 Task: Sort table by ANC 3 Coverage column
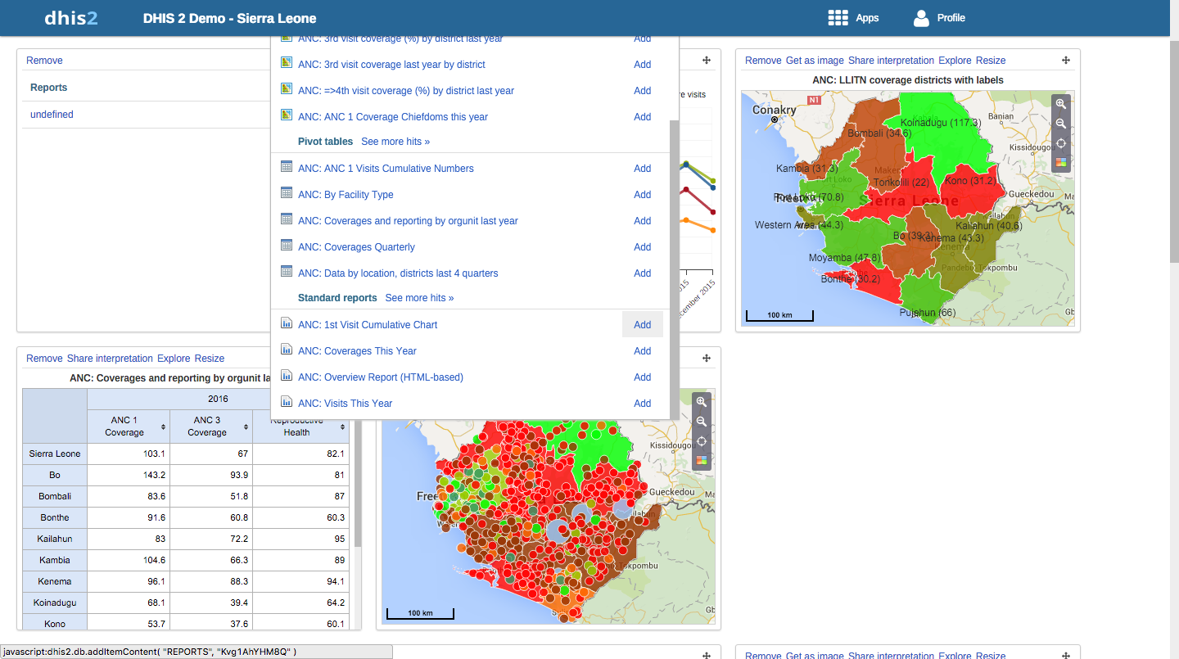click(246, 427)
